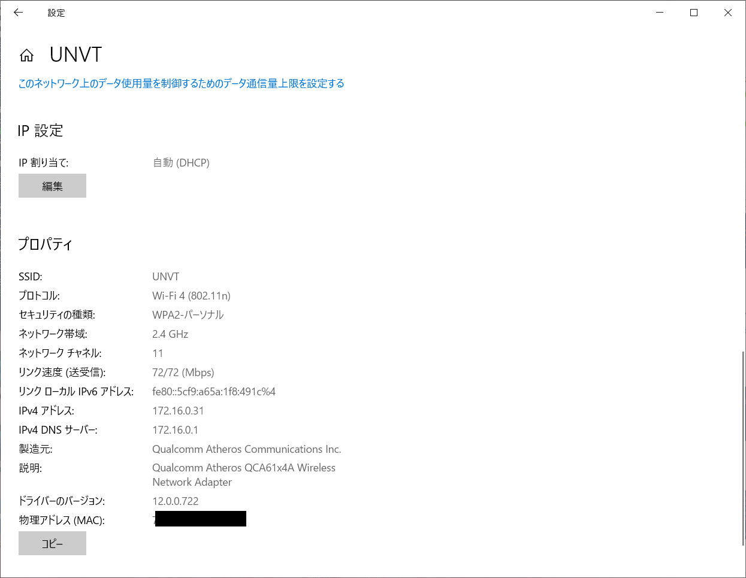Select the UNVT page title

click(75, 55)
